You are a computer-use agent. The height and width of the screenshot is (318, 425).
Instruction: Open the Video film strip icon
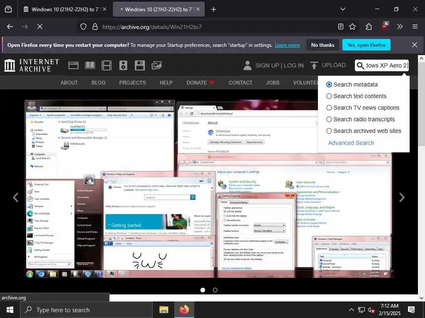tap(107, 65)
